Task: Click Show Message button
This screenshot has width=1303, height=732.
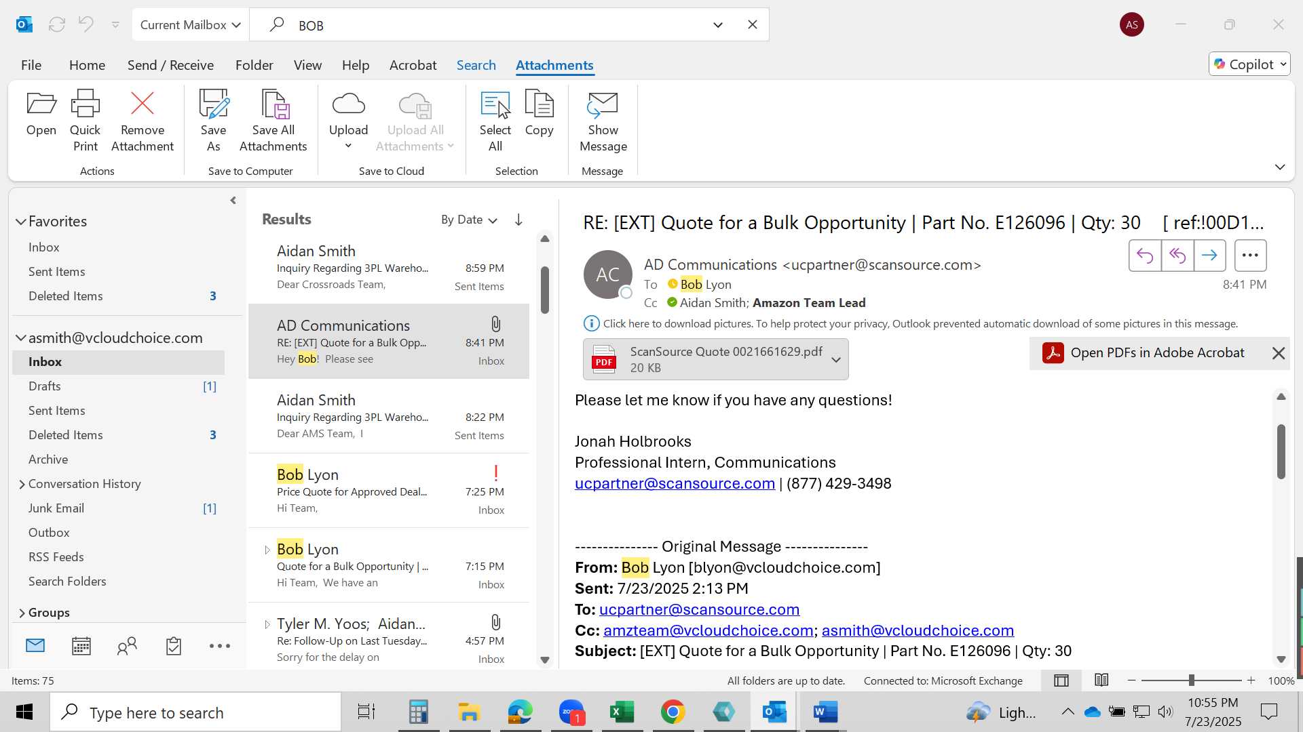Action: [603, 121]
